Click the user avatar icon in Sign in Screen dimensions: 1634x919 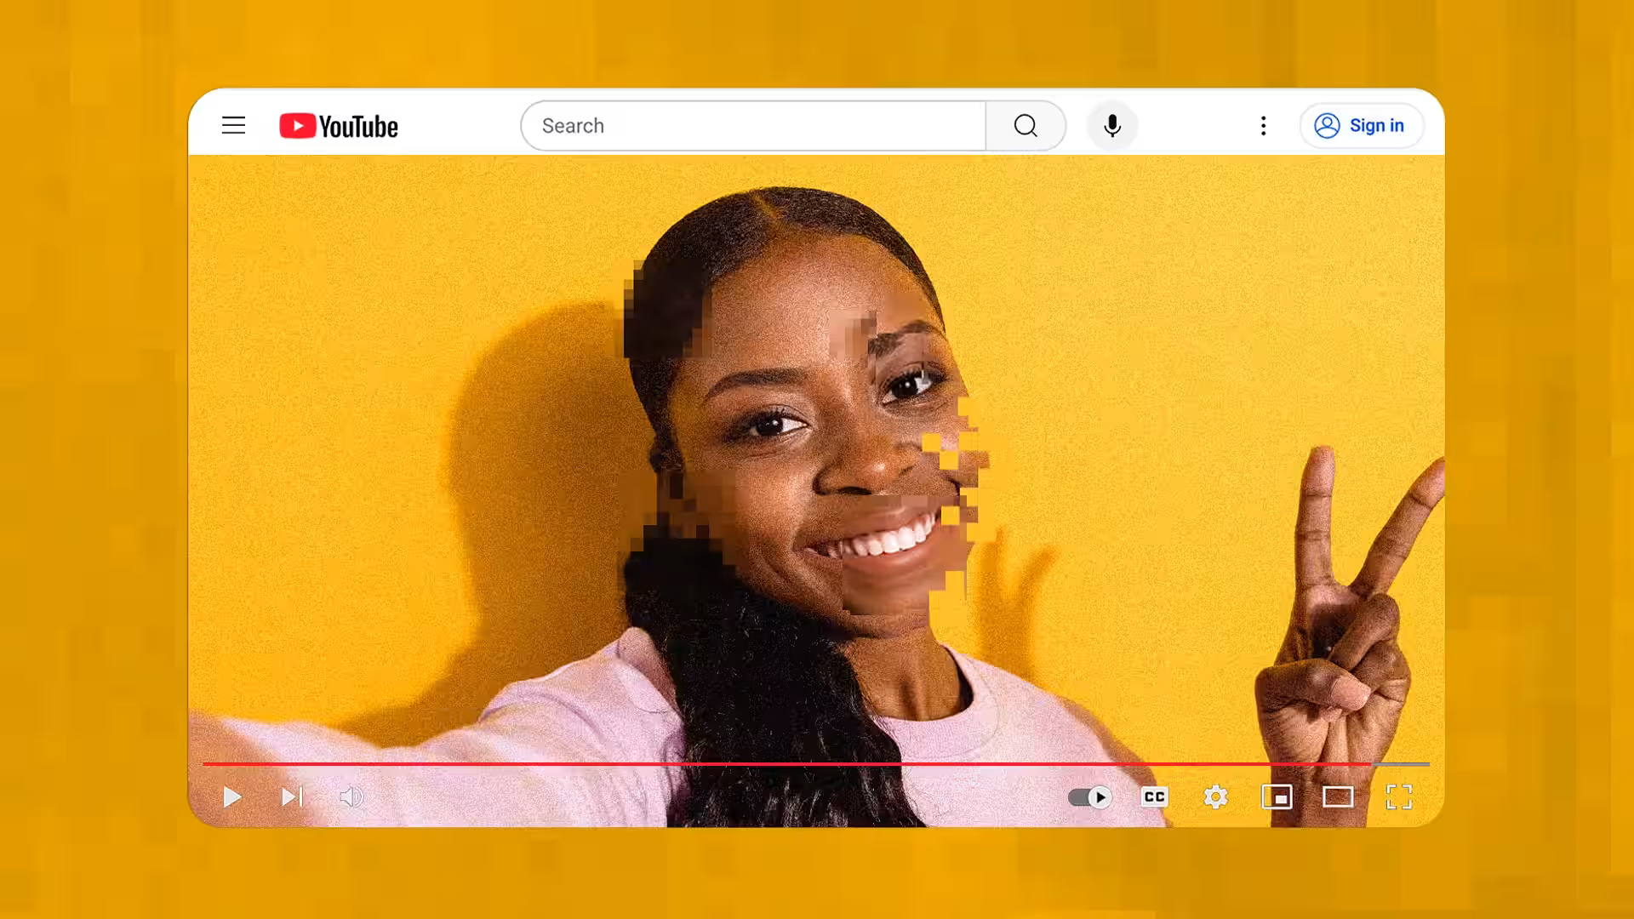(1327, 126)
